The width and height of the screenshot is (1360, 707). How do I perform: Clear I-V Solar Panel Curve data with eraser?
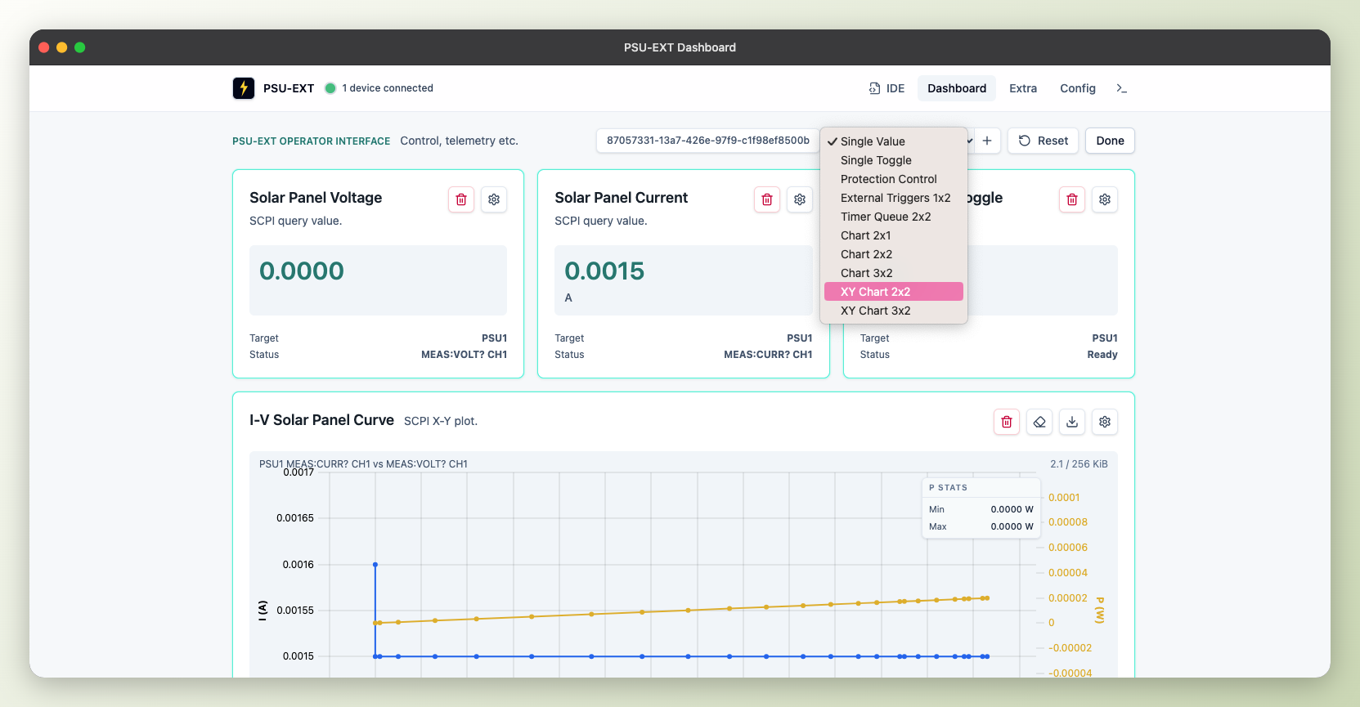click(1039, 422)
